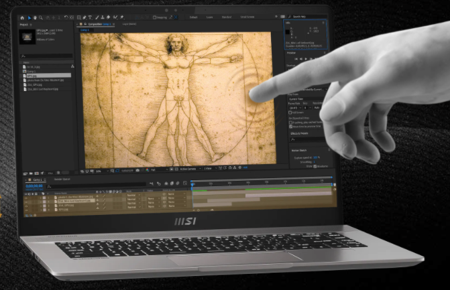Image resolution: width=450 pixels, height=290 pixels.
Task: Open the composition mini-flowchart icon
Action: (152, 184)
